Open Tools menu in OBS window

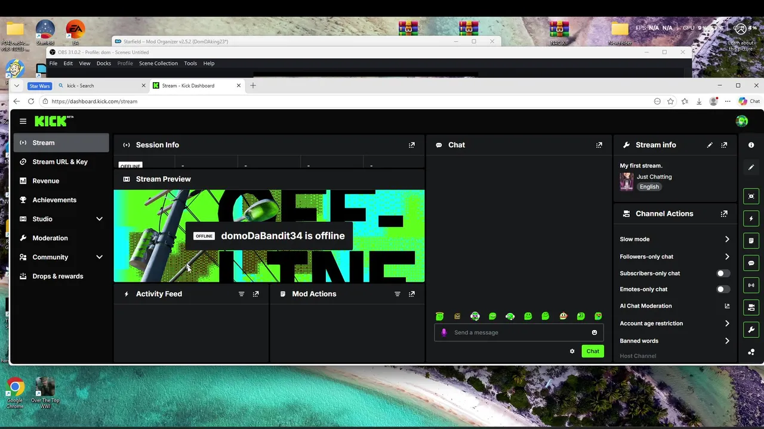[x=190, y=63]
